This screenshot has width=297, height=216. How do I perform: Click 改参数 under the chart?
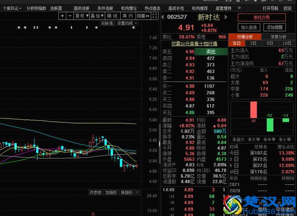click(96, 192)
